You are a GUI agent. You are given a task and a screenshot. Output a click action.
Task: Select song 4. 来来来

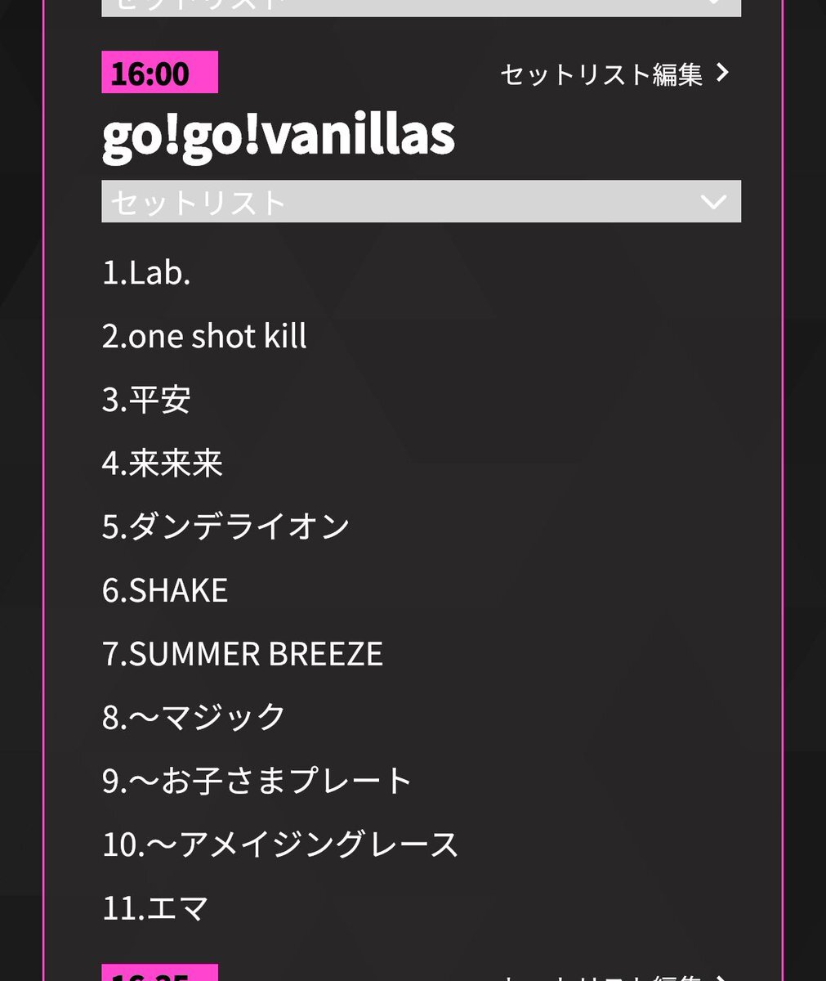(x=163, y=464)
